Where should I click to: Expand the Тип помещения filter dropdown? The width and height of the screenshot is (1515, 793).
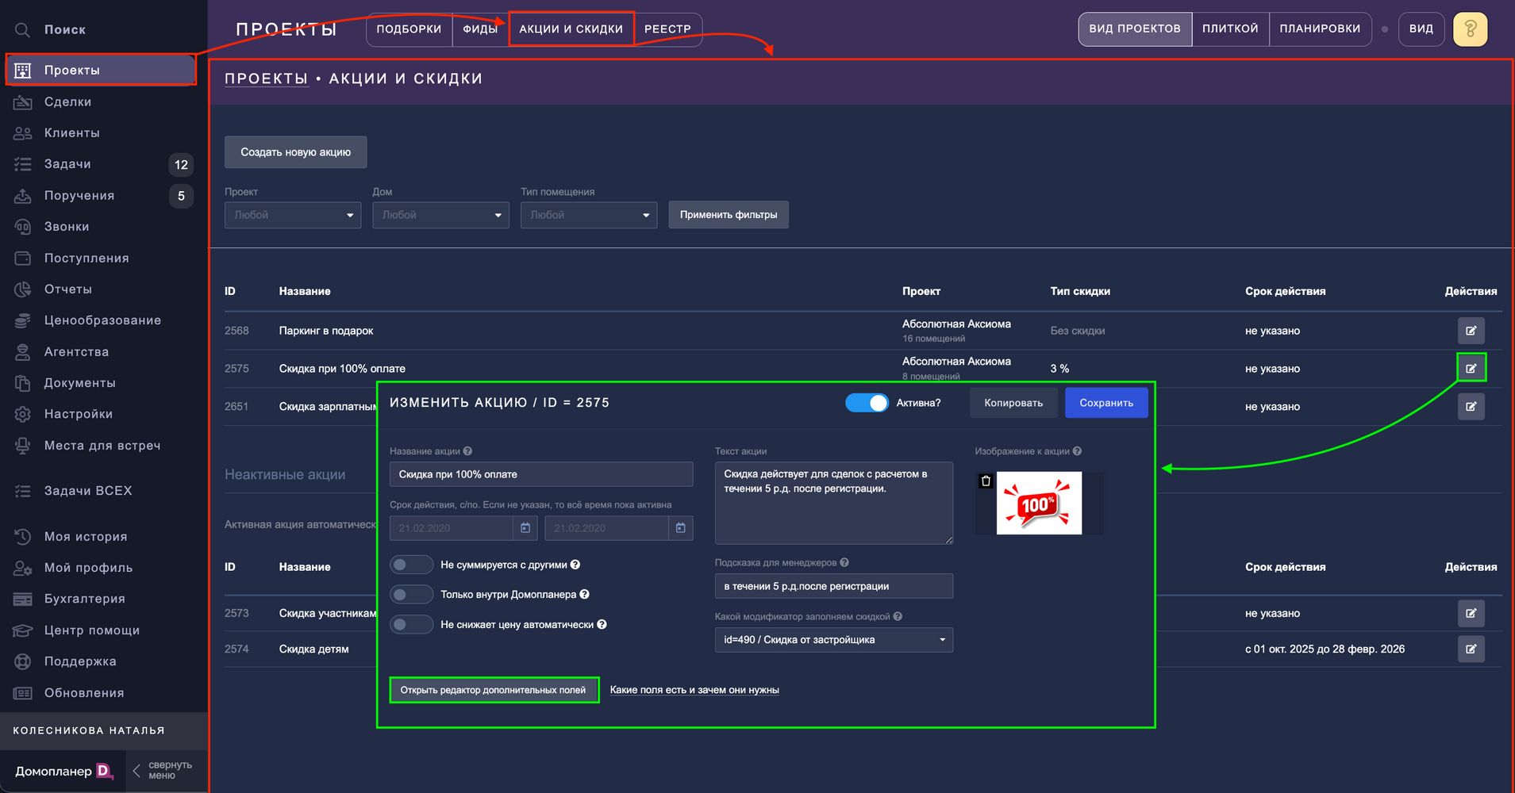(588, 215)
